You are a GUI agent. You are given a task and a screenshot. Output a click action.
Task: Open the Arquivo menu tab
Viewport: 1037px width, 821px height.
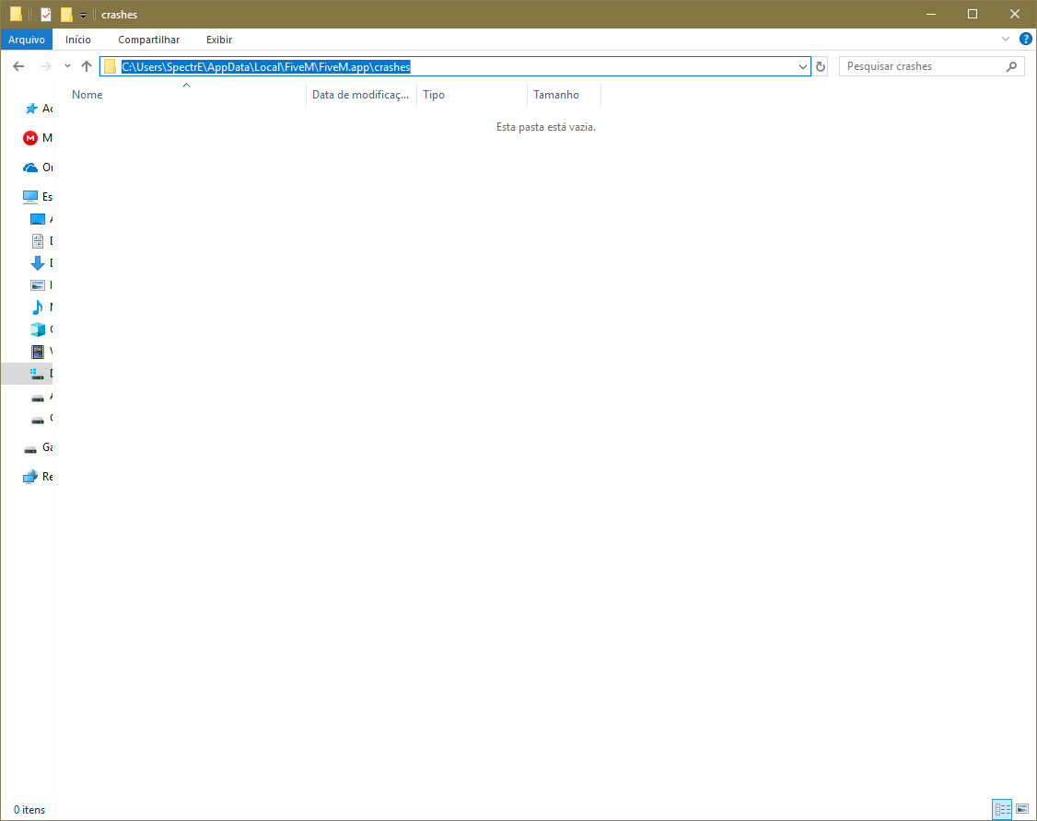(x=27, y=40)
